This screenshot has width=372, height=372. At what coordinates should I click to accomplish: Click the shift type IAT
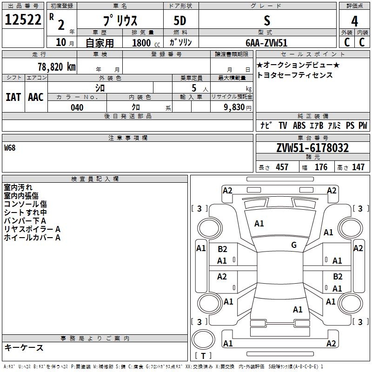pyautogui.click(x=13, y=97)
